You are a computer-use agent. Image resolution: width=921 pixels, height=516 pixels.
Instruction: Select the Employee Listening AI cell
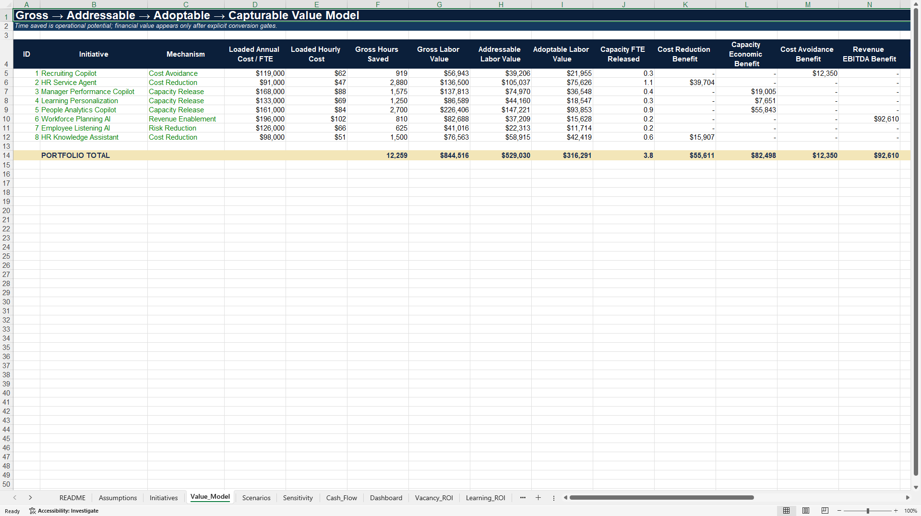click(x=94, y=128)
